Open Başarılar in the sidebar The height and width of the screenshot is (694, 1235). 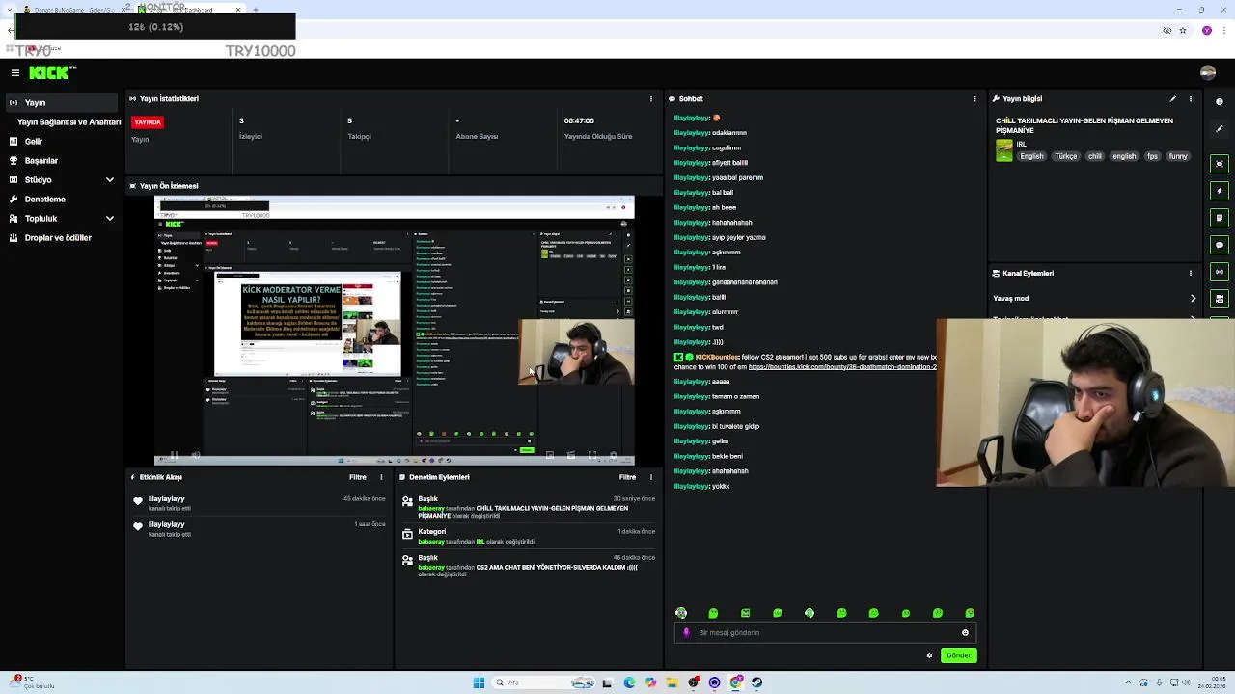coord(41,160)
